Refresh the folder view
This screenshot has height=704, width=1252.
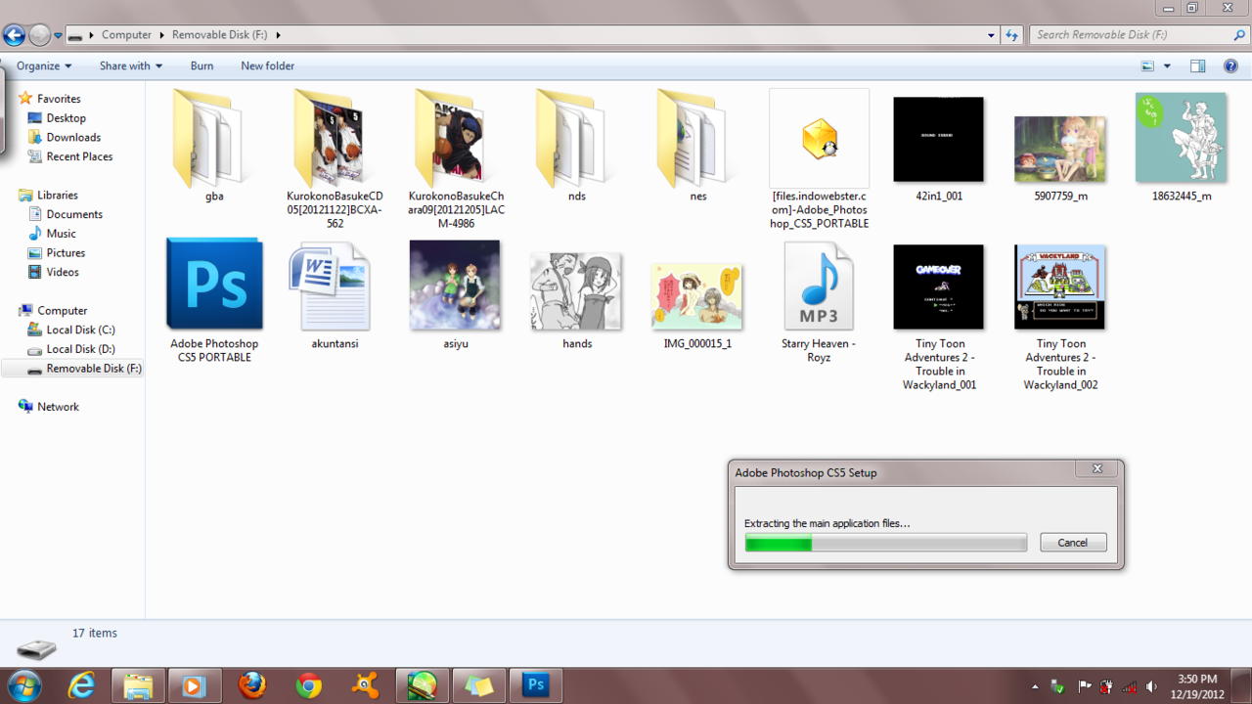(1011, 35)
